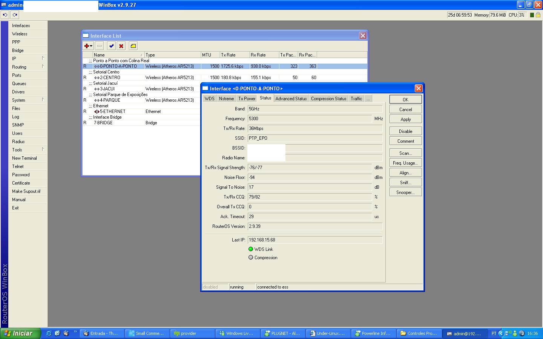Switch to the Advanced Status tab

click(x=291, y=99)
